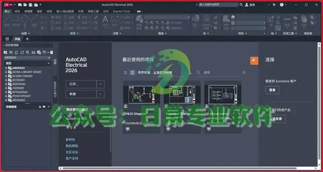Select the Arc tool in the ribbon
Image resolution: width=323 pixels, height=172 pixels.
click(x=34, y=21)
